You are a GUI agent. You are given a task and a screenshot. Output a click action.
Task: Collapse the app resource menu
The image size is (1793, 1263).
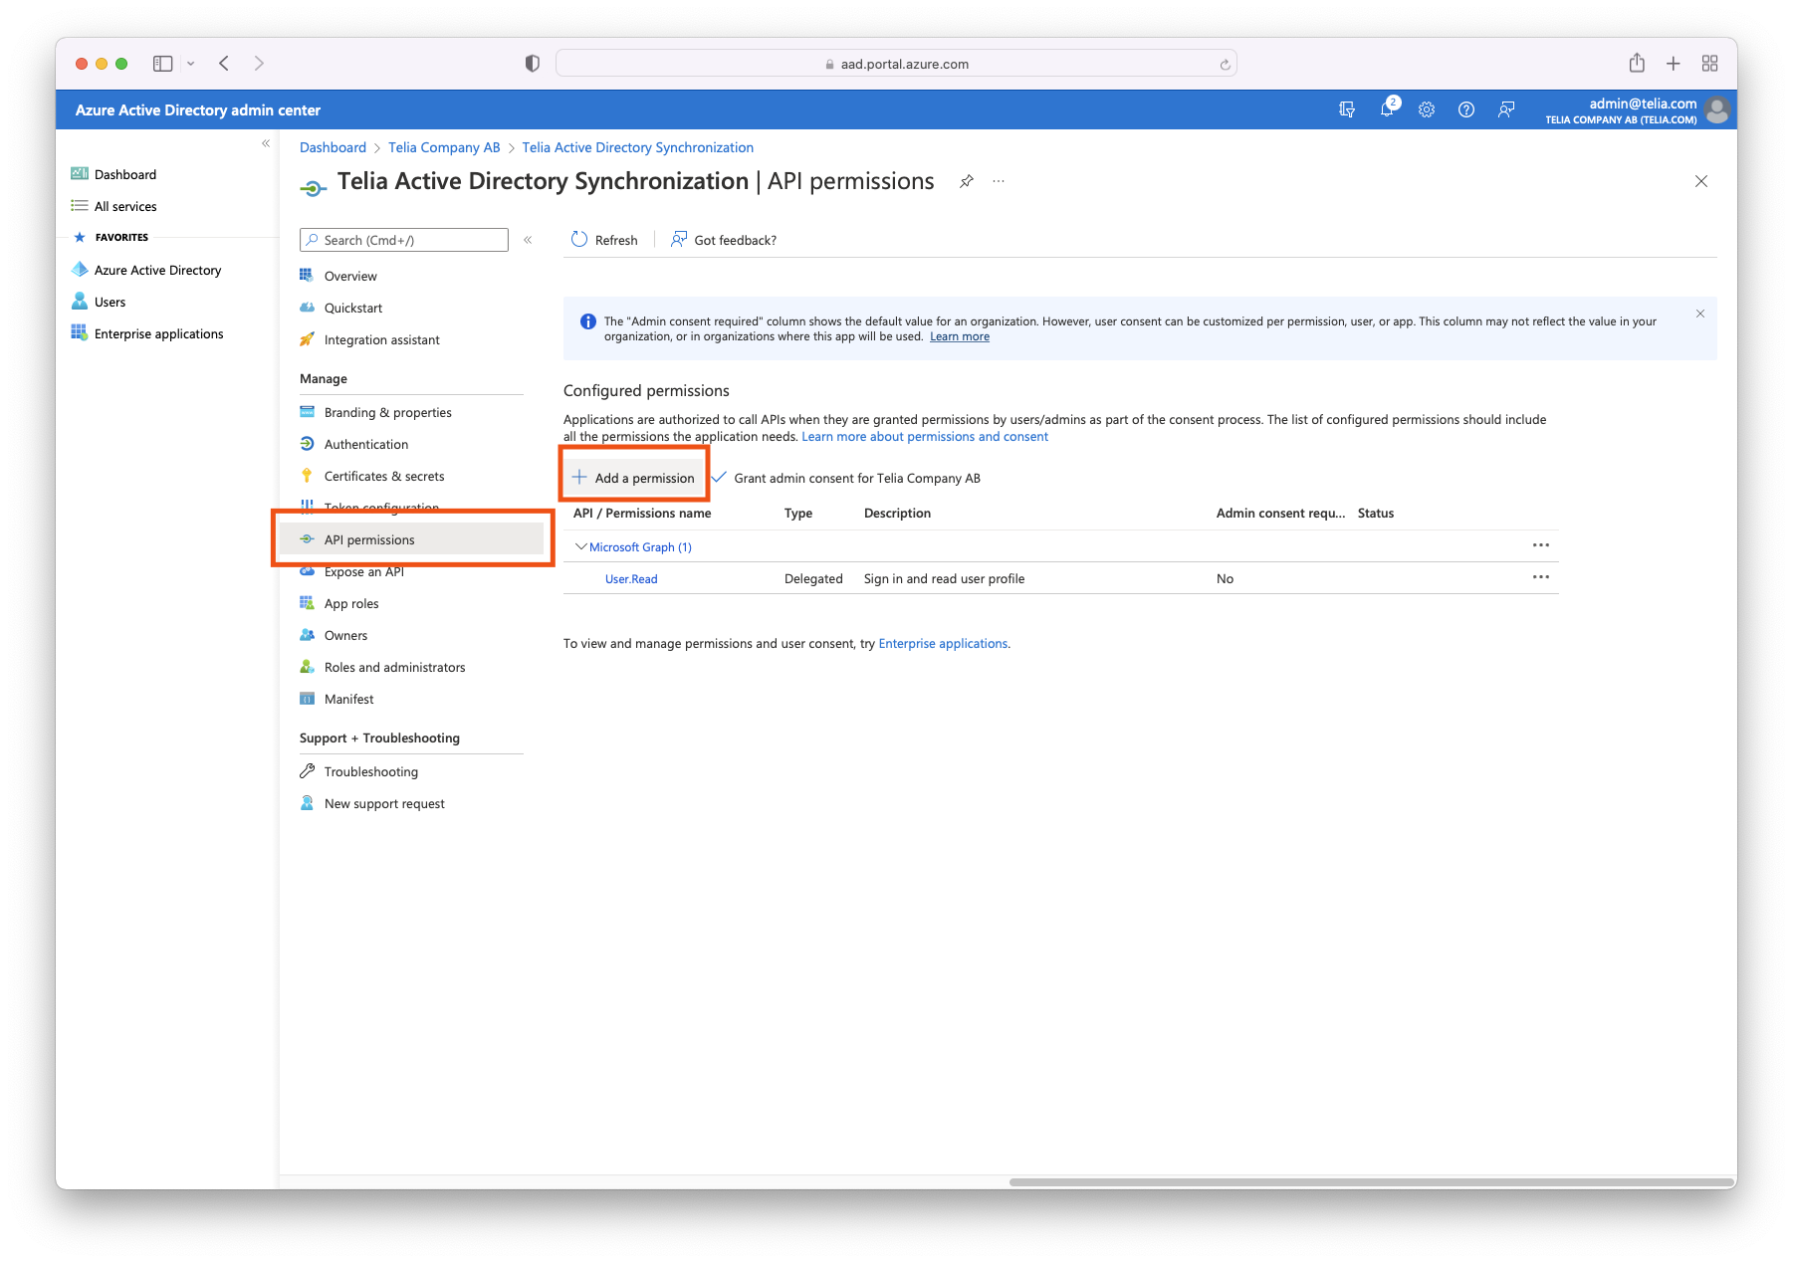[528, 240]
